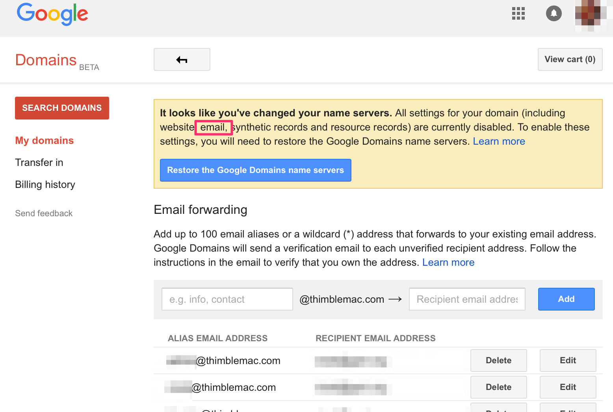Open the Google apps grid icon
The width and height of the screenshot is (613, 412).
[x=518, y=13]
